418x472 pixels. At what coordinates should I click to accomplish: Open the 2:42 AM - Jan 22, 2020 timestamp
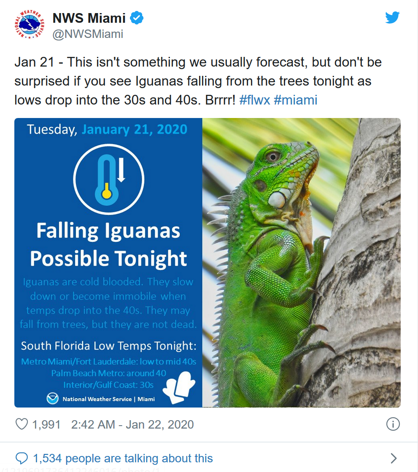click(132, 424)
